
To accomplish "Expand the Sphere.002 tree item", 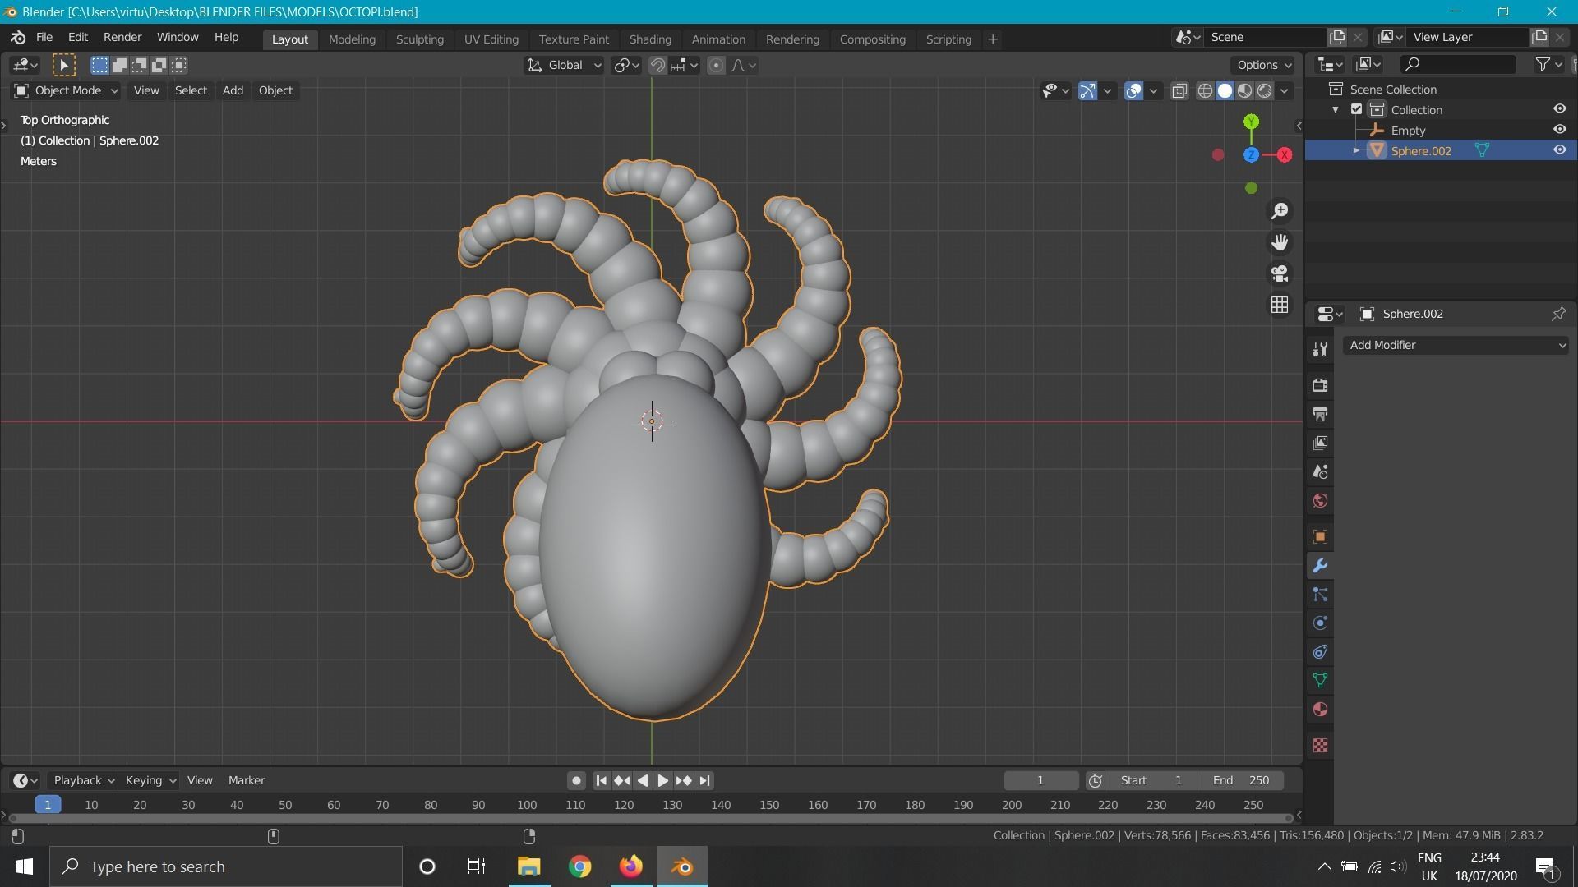I will [1356, 150].
